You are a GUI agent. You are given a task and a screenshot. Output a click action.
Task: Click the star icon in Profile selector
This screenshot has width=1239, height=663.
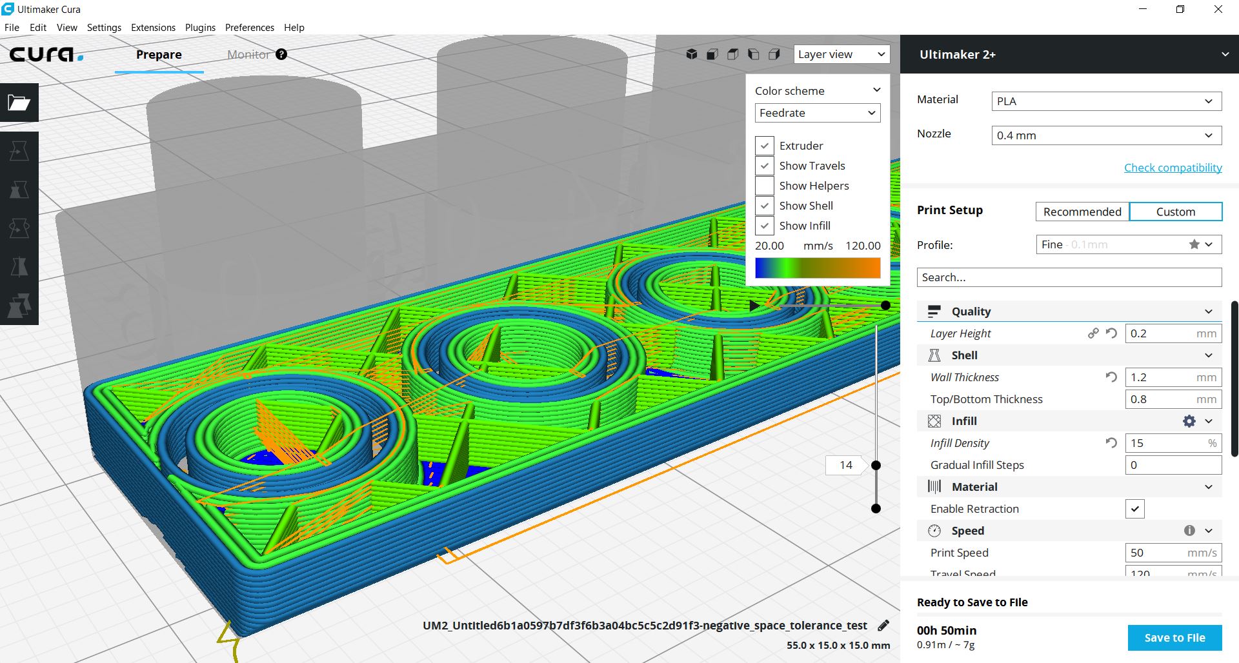(1194, 244)
